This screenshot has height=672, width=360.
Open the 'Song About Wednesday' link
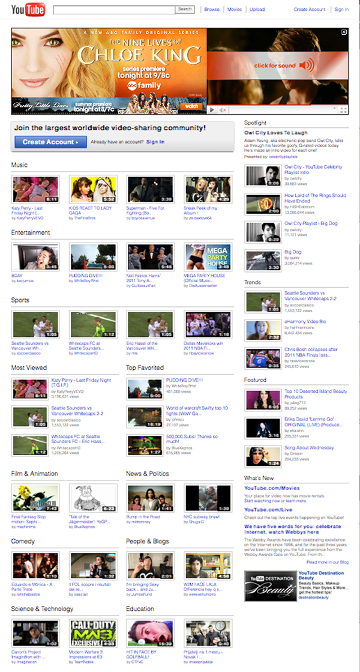[309, 448]
